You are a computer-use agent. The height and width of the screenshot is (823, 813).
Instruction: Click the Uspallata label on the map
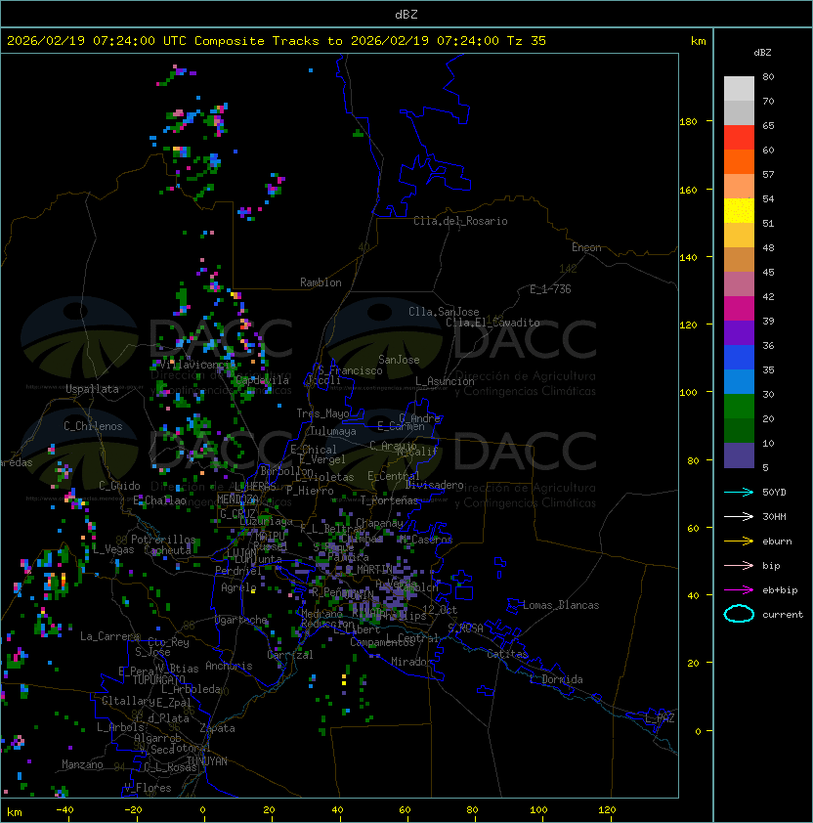coord(92,389)
